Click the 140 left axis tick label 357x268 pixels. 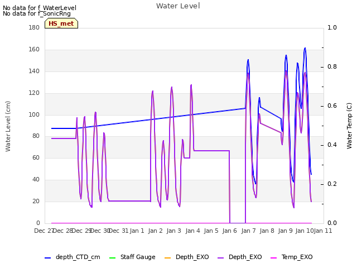tap(34, 71)
